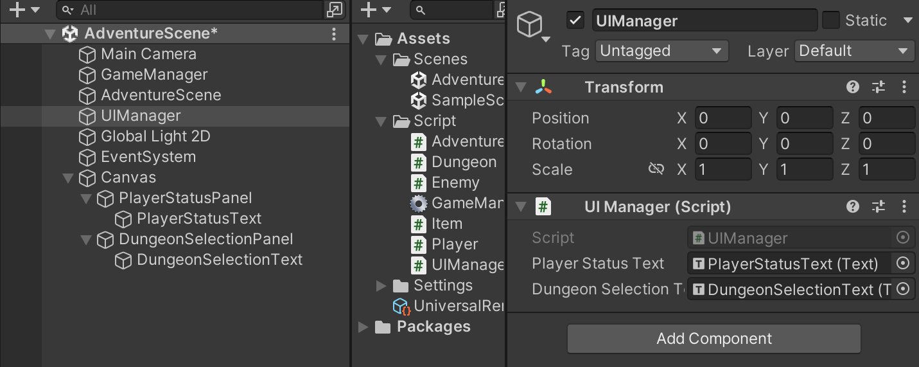This screenshot has height=367, width=919.
Task: Open UI Manager script help reference
Action: (853, 207)
